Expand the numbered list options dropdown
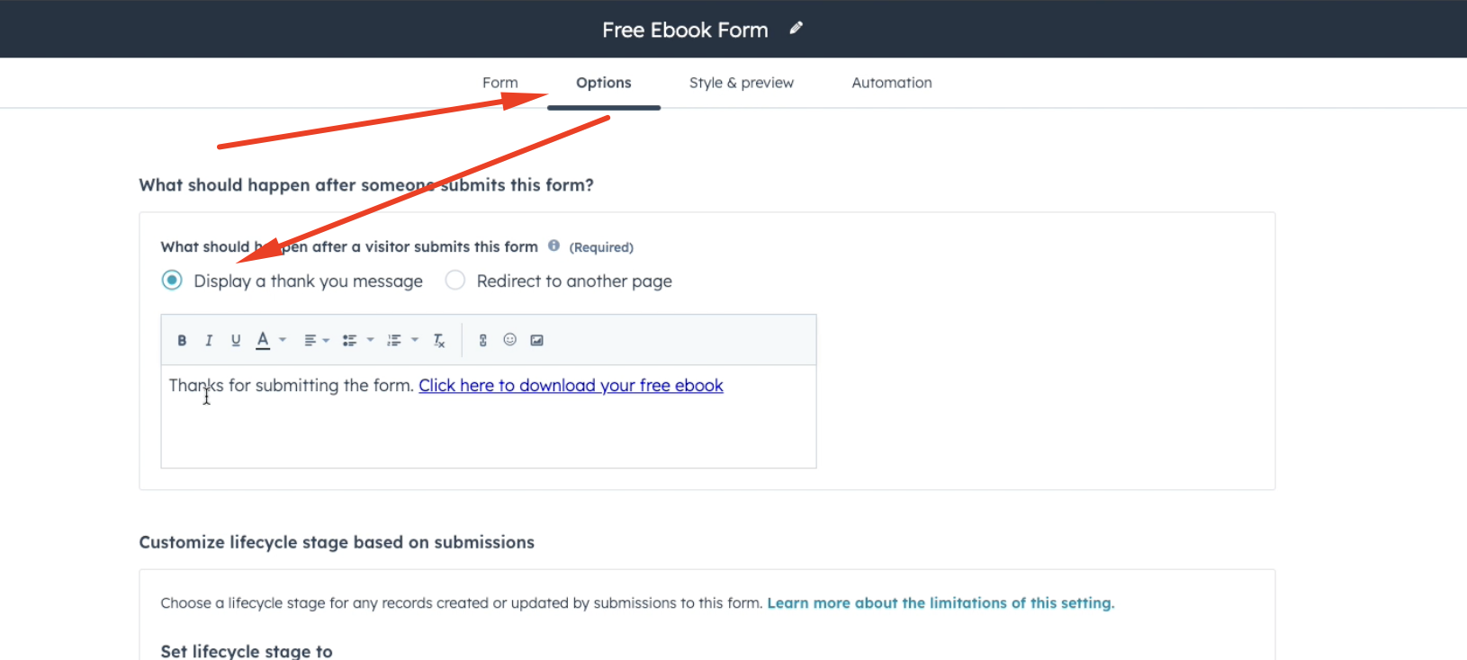Image resolution: width=1467 pixels, height=660 pixels. click(415, 340)
